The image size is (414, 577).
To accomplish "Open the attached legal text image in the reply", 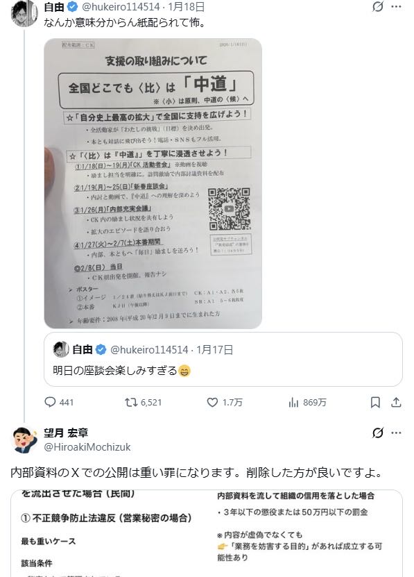I will tap(207, 533).
